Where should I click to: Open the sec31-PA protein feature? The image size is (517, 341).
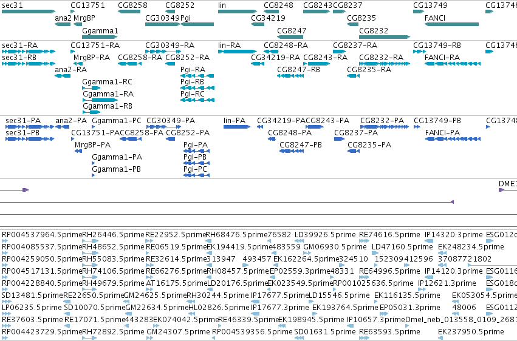pos(30,127)
